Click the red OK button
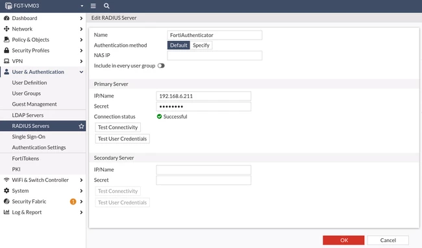The image size is (422, 248). coord(343,240)
